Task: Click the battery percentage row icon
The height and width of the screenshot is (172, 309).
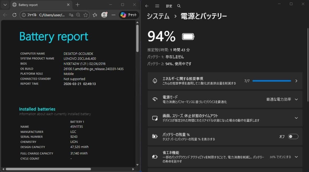Action: (x=155, y=136)
